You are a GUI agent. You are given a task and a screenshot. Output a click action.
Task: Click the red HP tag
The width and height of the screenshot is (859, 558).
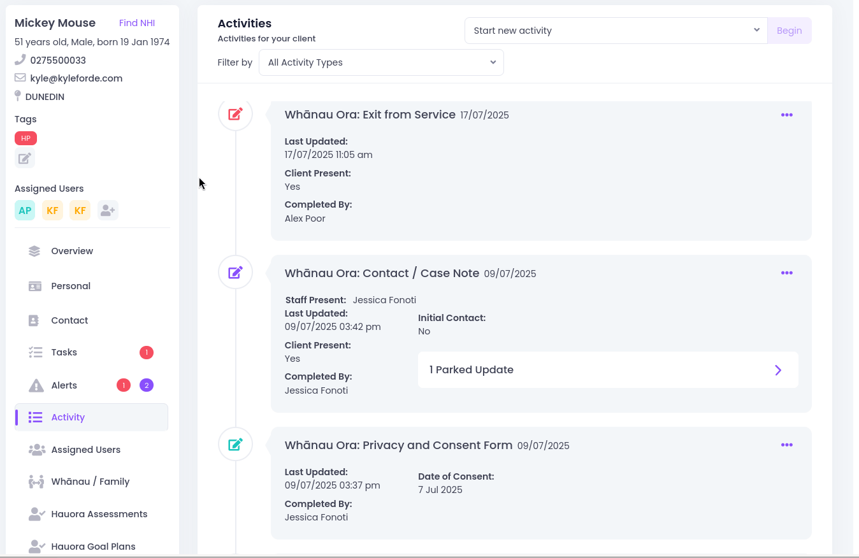click(25, 138)
